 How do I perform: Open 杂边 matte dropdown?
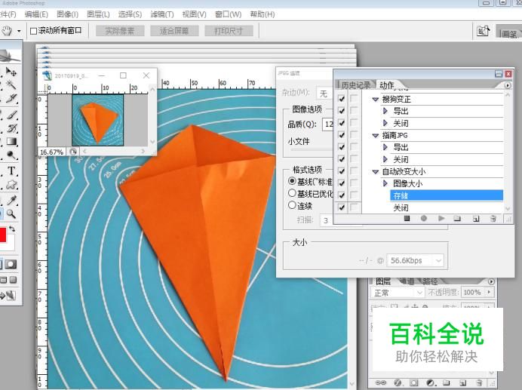point(324,94)
